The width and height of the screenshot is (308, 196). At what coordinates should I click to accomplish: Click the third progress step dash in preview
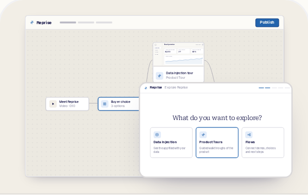(274, 88)
